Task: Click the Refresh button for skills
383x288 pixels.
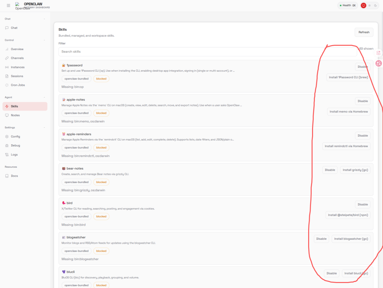Action: pos(363,32)
